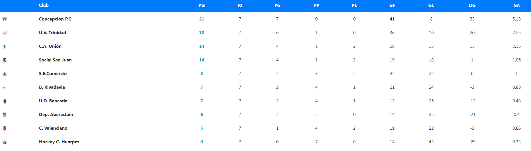This screenshot has width=531, height=151.
Task: Click the U.D. Bancaria club crest icon
Action: coord(5,101)
